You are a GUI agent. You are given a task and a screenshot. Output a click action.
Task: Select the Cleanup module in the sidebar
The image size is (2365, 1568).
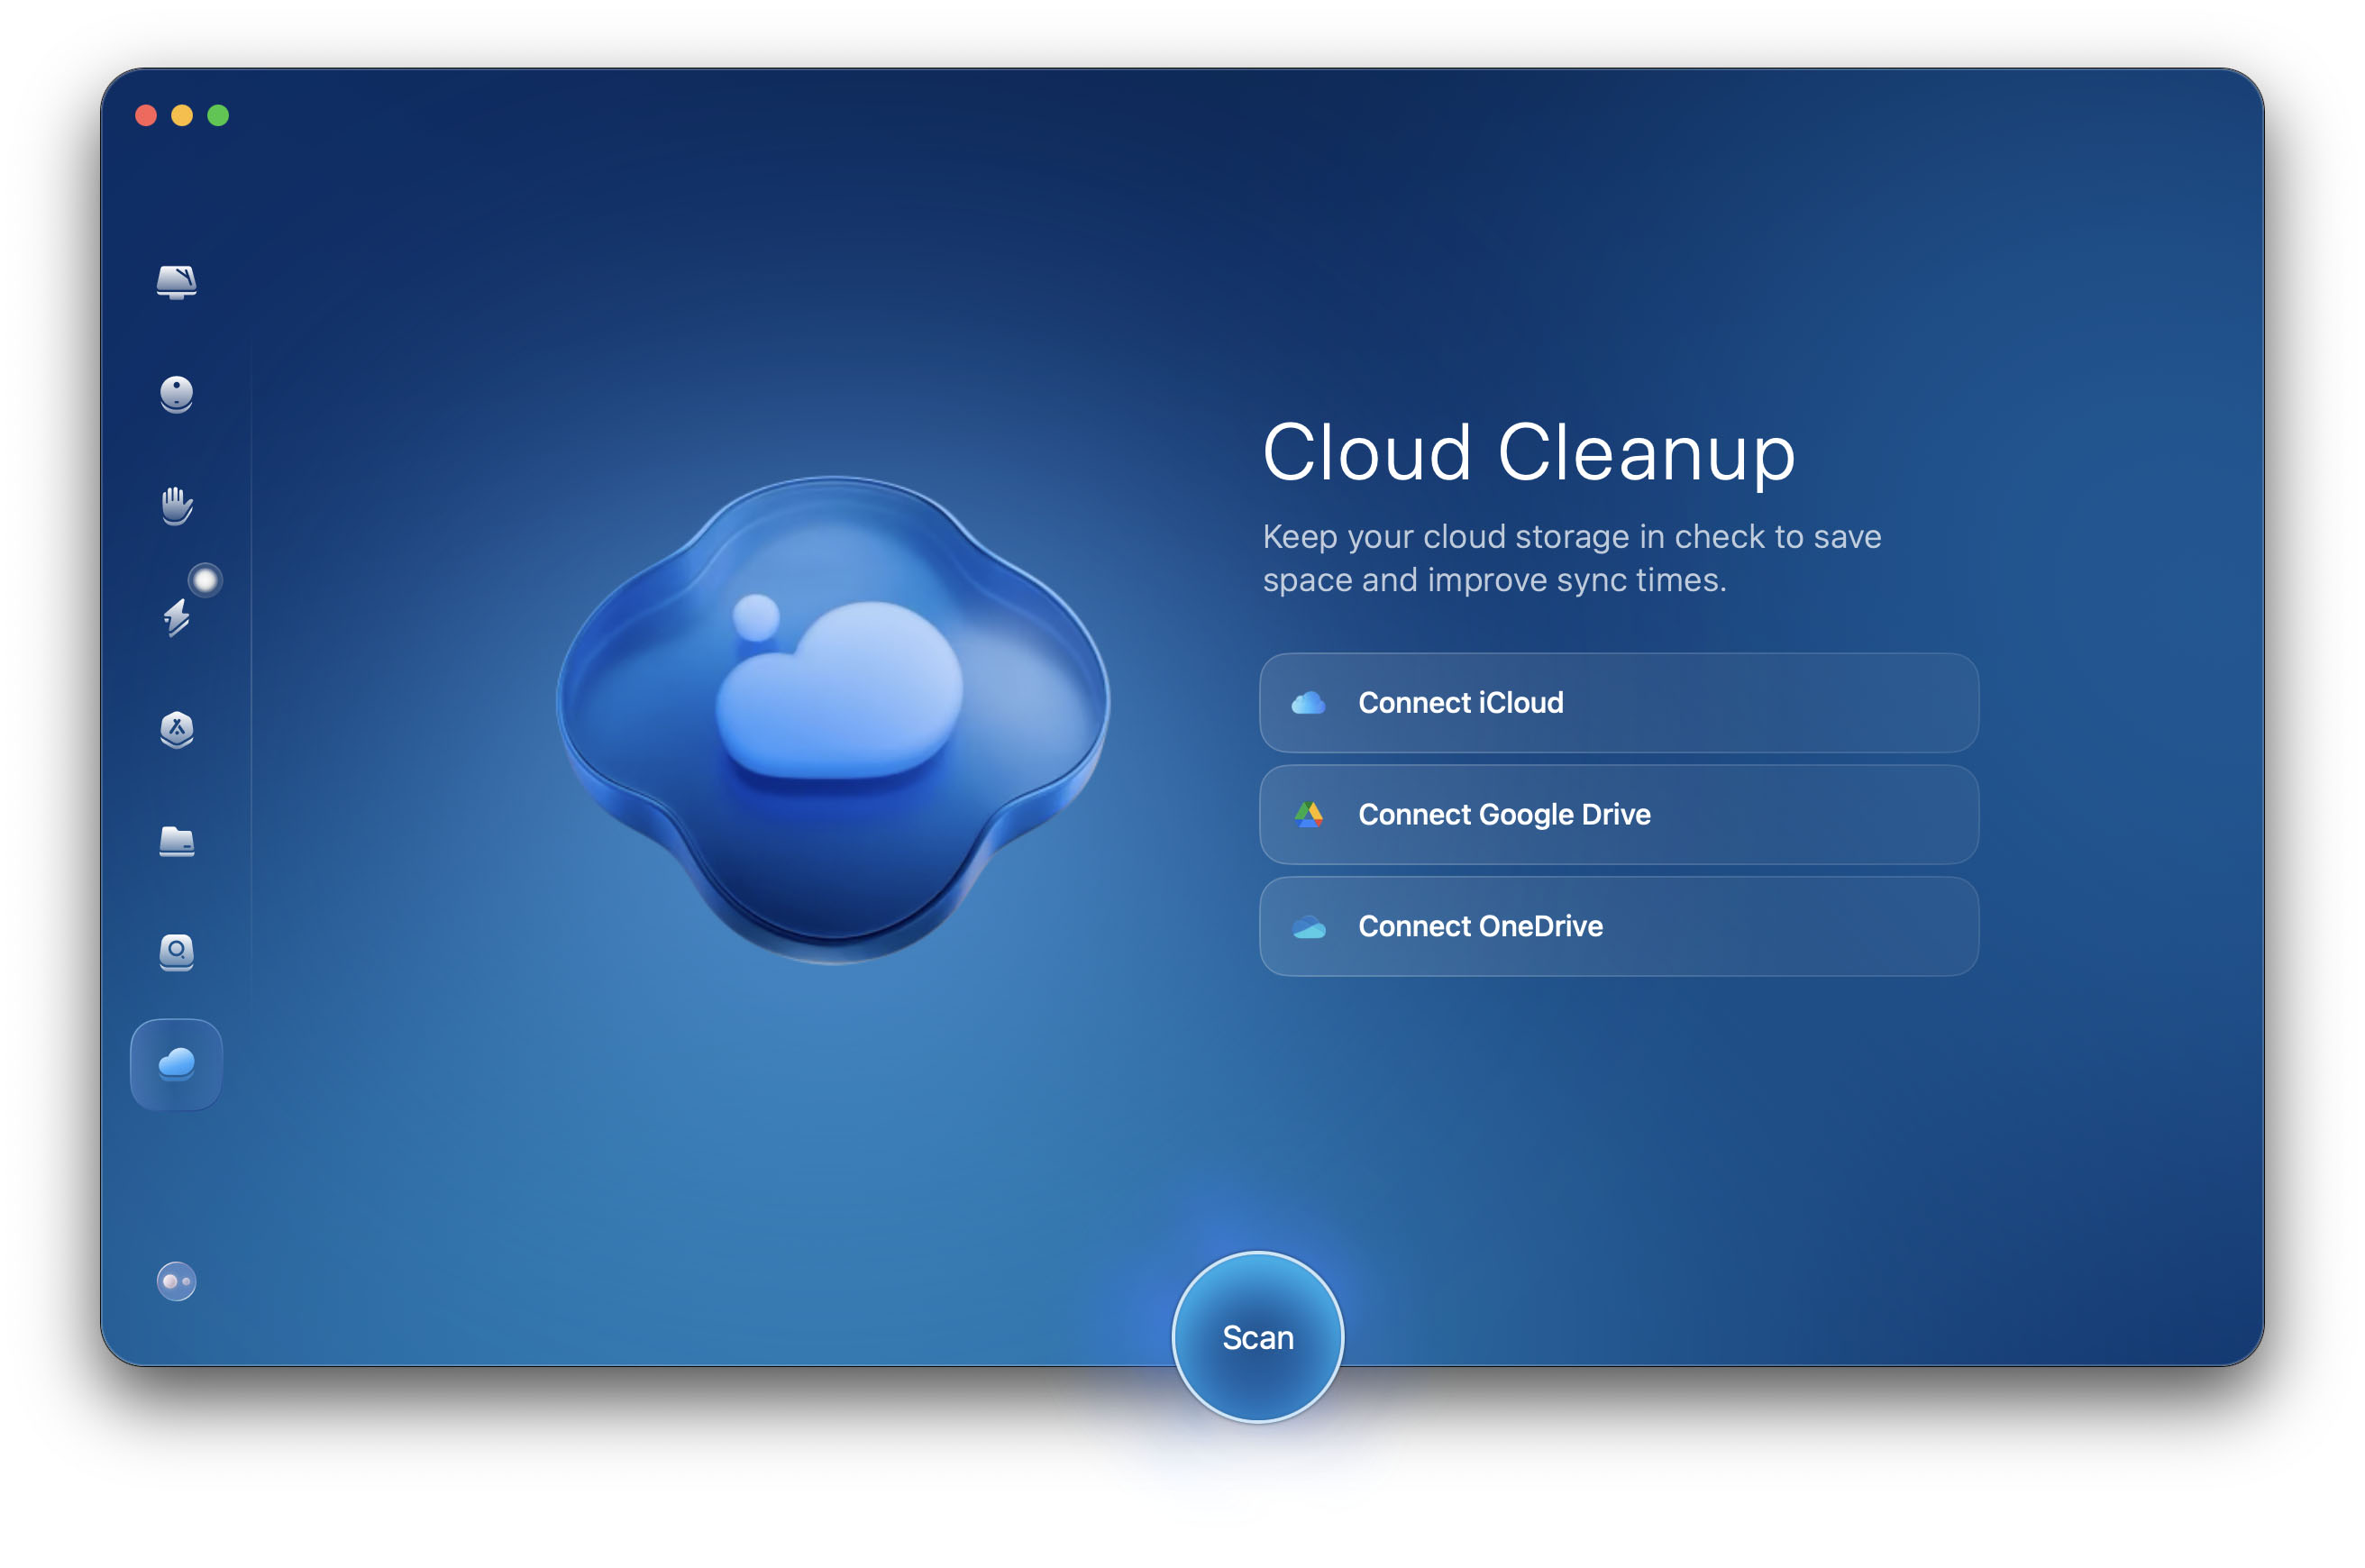click(176, 394)
